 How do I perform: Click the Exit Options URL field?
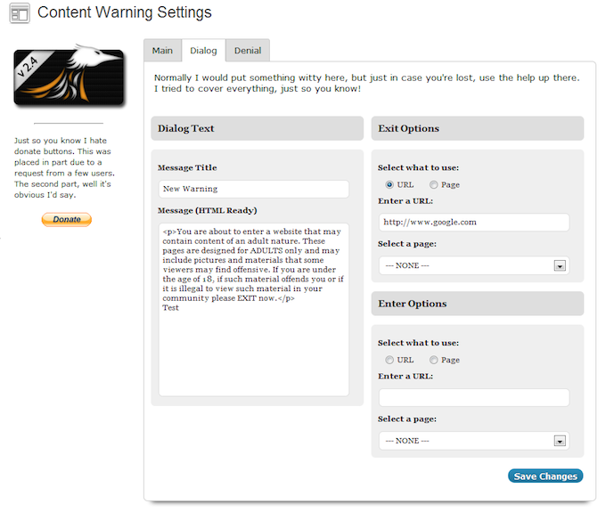473,222
